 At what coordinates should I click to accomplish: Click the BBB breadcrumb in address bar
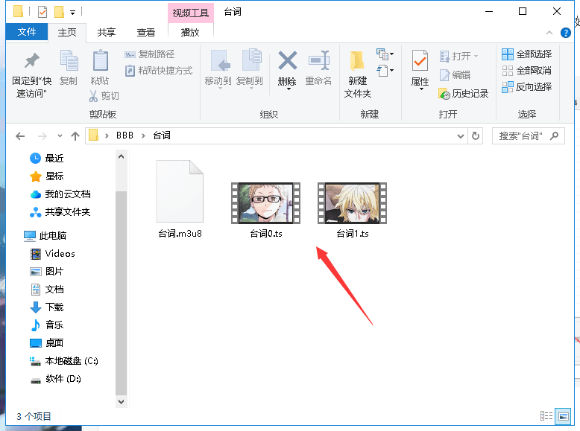tap(125, 136)
